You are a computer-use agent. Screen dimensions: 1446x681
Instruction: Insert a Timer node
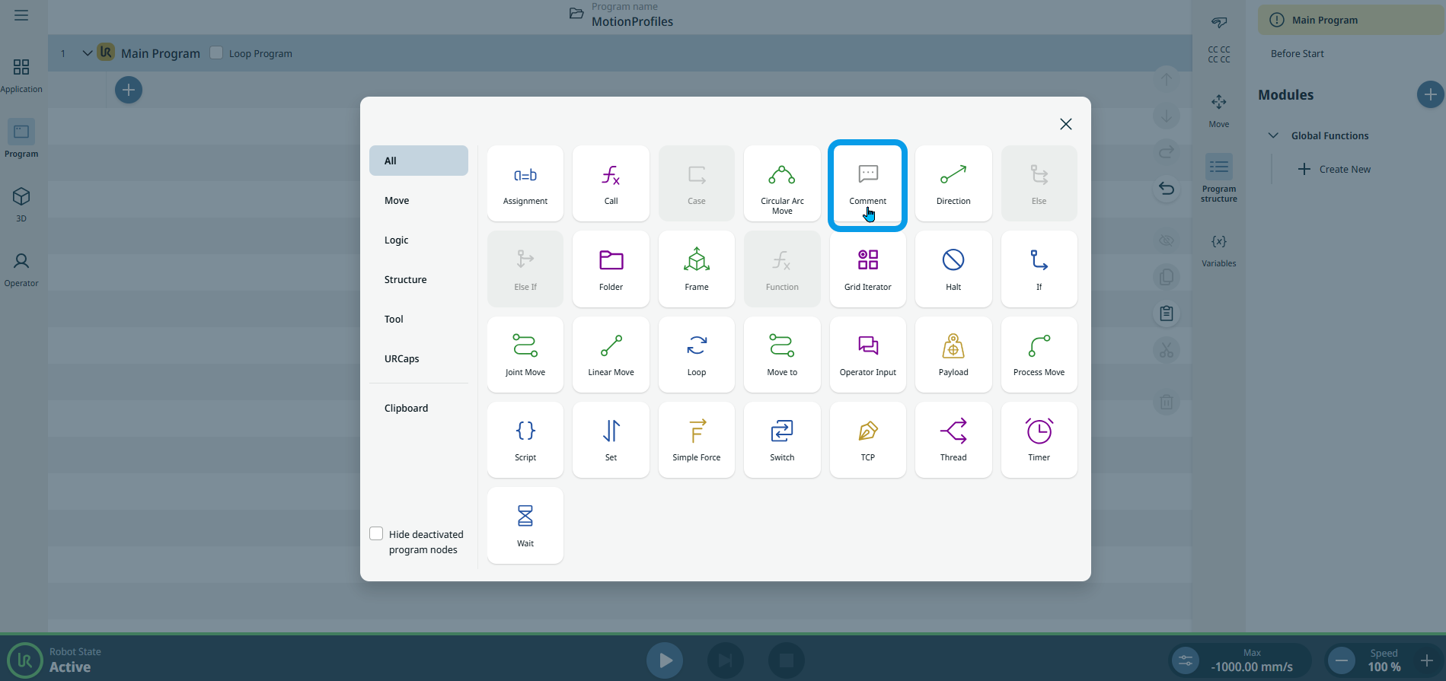pos(1039,439)
